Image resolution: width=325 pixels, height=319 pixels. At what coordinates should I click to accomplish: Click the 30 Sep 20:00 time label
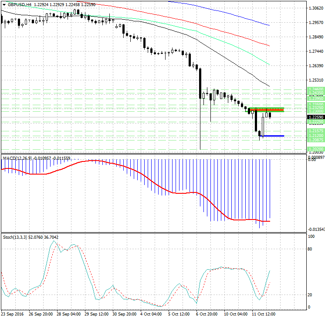(x=124, y=314)
